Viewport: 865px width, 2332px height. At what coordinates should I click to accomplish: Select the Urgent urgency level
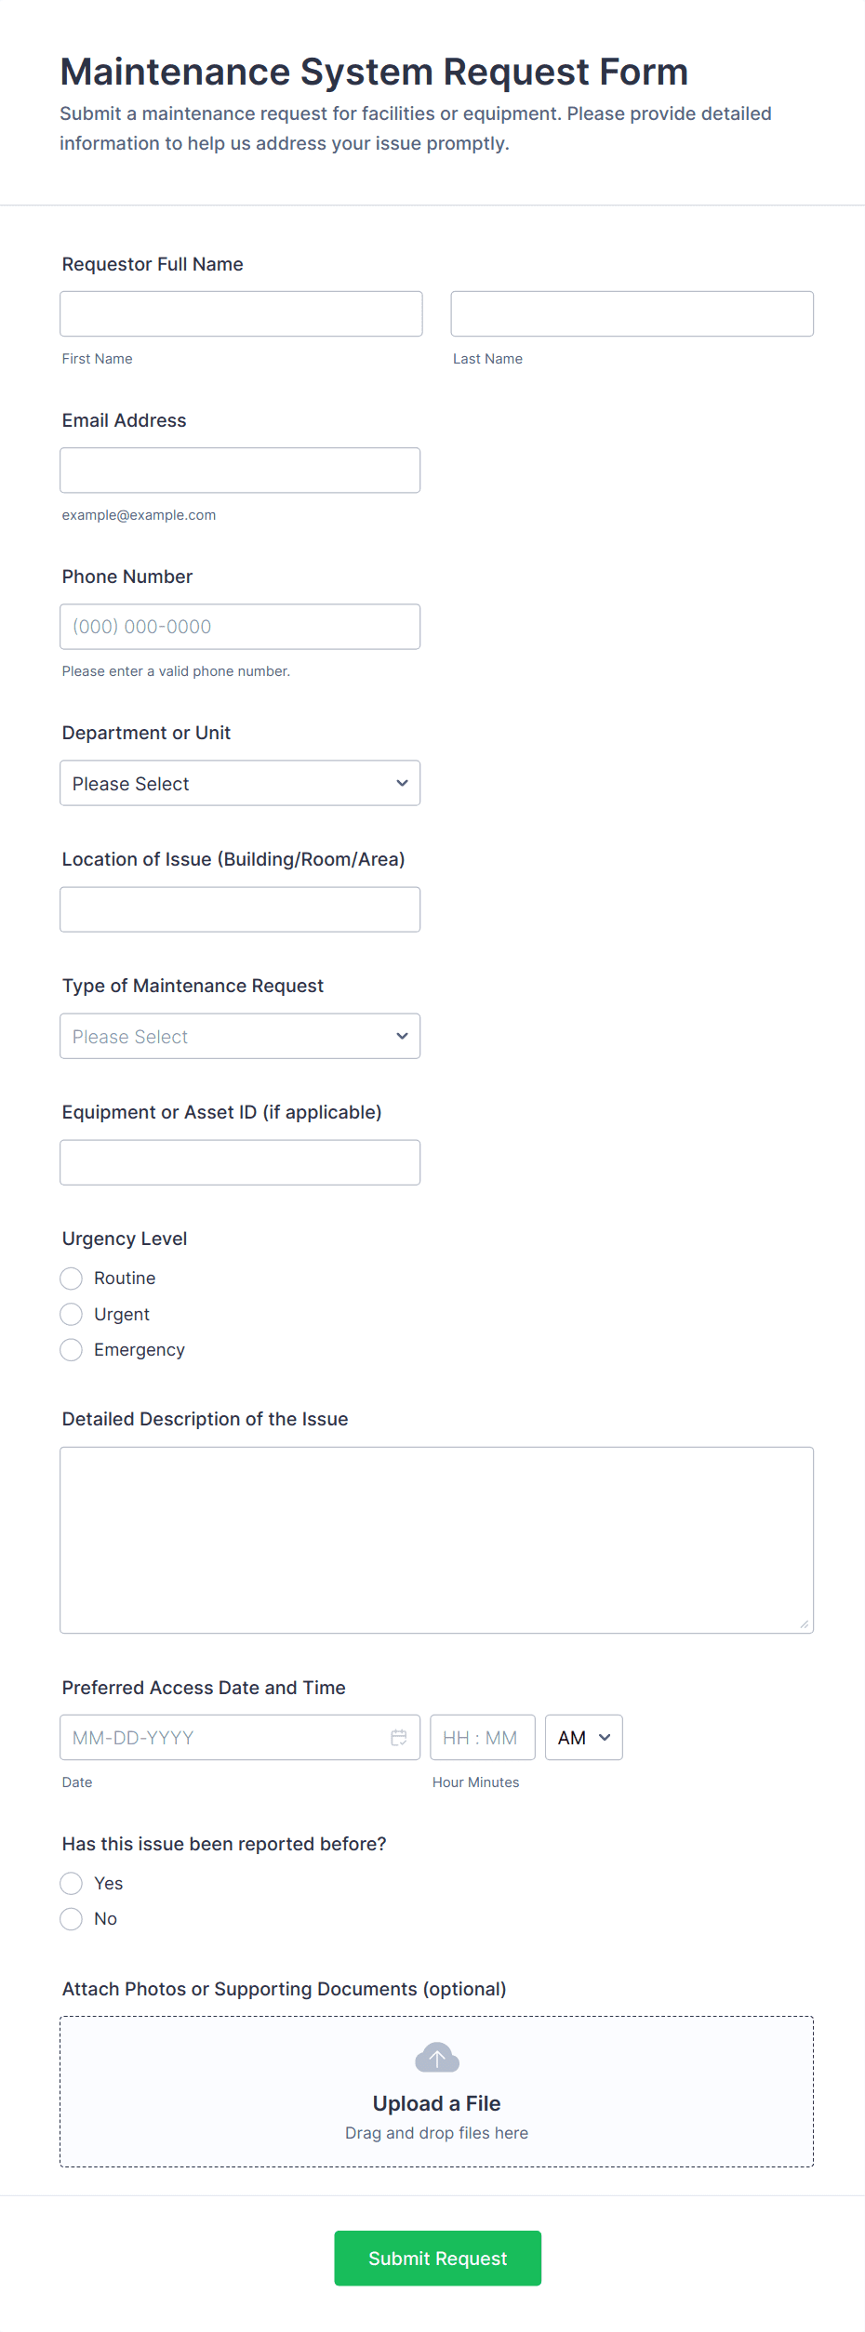[72, 1314]
